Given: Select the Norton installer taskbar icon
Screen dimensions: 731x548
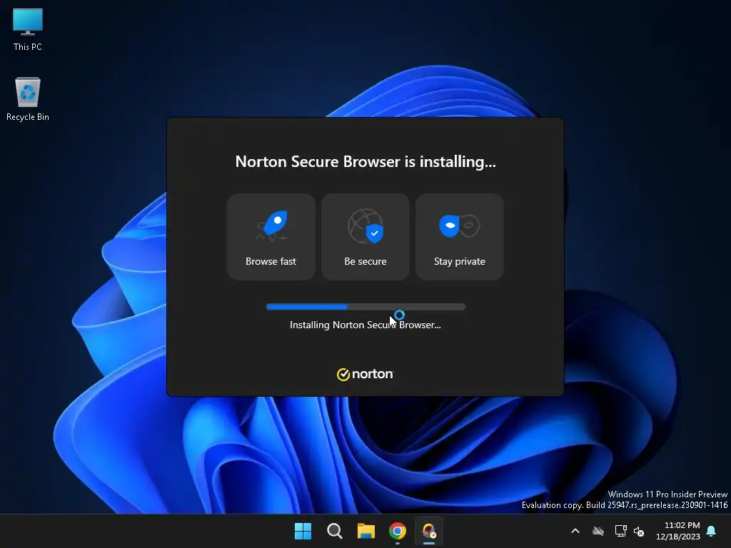Looking at the screenshot, I should [x=429, y=531].
